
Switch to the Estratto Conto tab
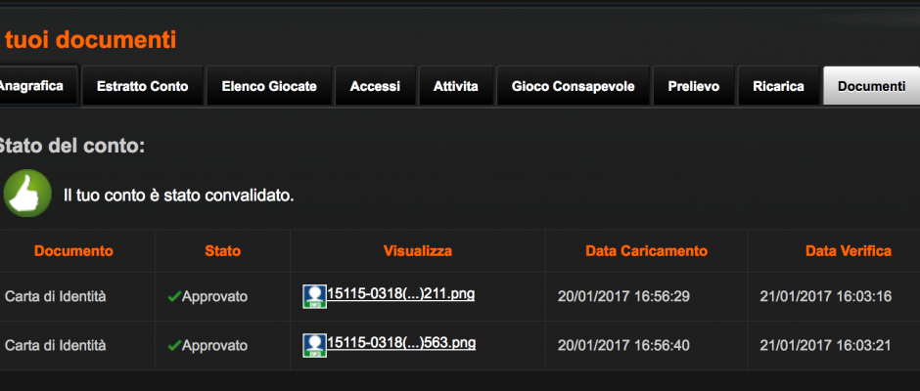point(143,86)
